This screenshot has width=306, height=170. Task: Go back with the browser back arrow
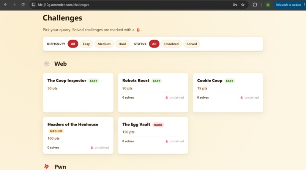tap(6, 5)
